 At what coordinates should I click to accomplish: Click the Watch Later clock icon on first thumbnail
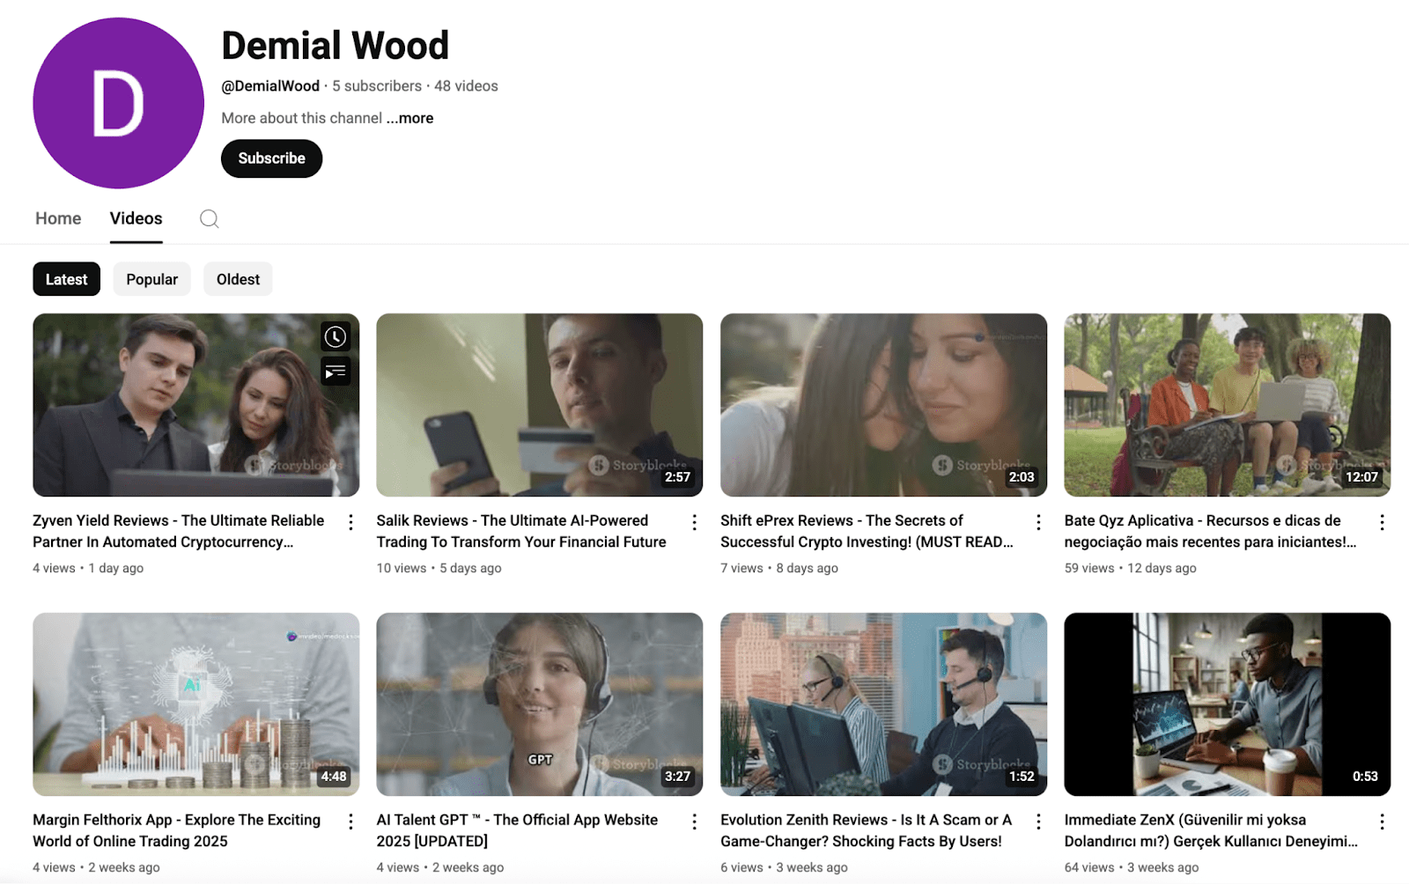coord(335,336)
